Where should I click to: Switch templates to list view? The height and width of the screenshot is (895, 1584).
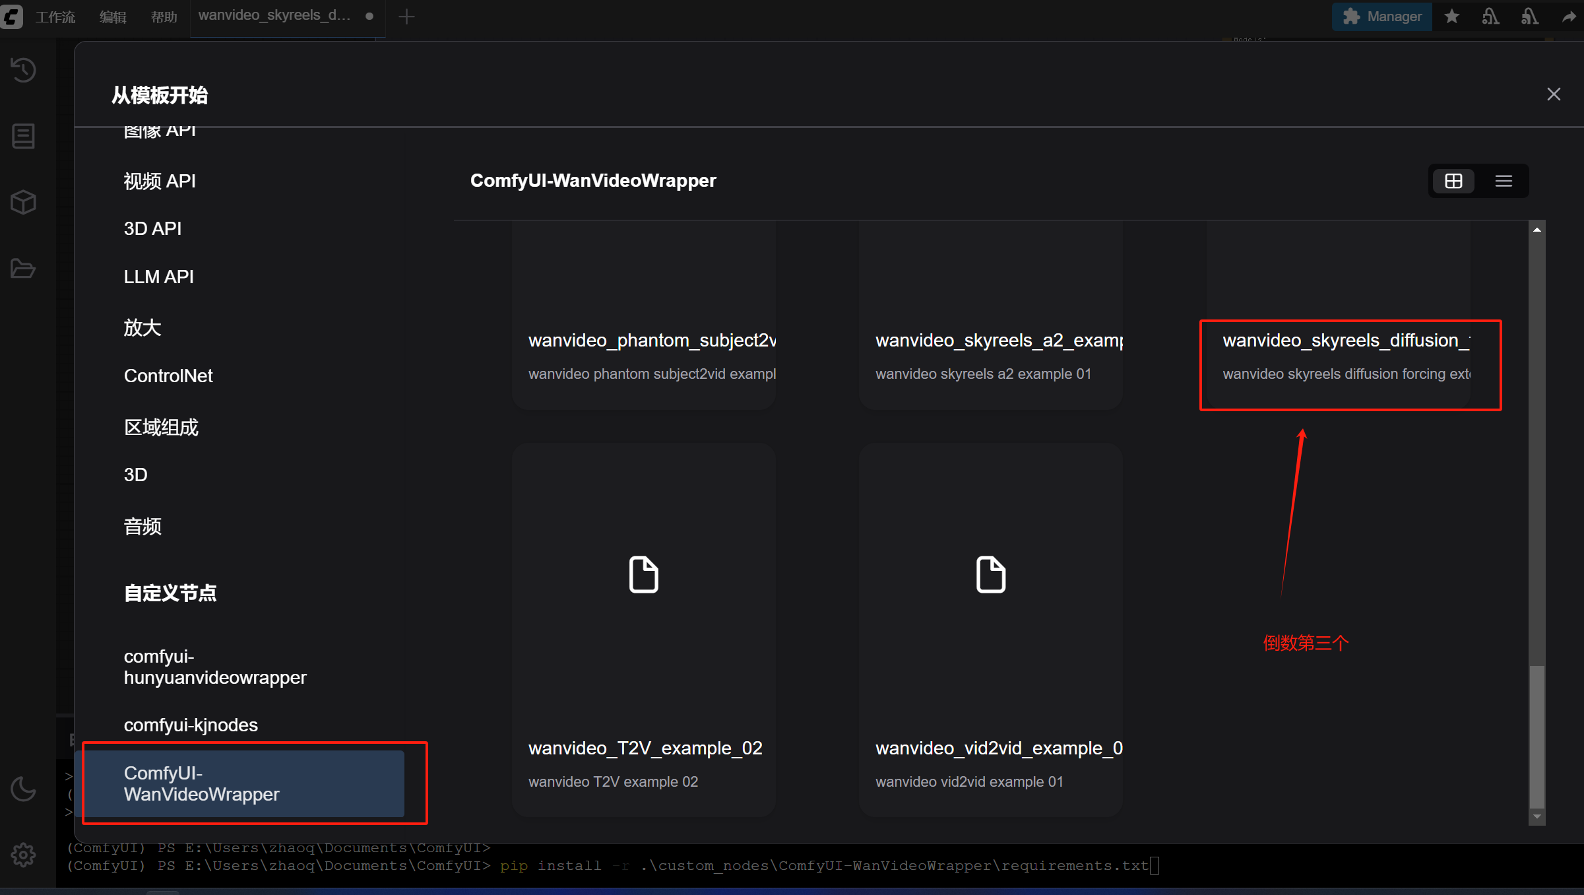1504,181
